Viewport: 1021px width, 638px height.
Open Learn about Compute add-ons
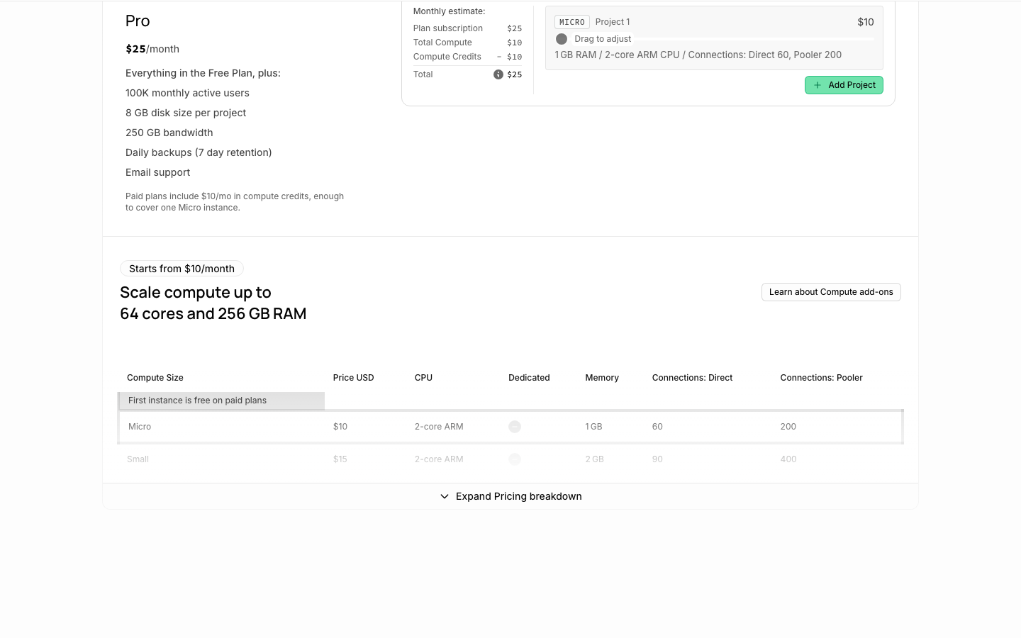click(x=831, y=292)
